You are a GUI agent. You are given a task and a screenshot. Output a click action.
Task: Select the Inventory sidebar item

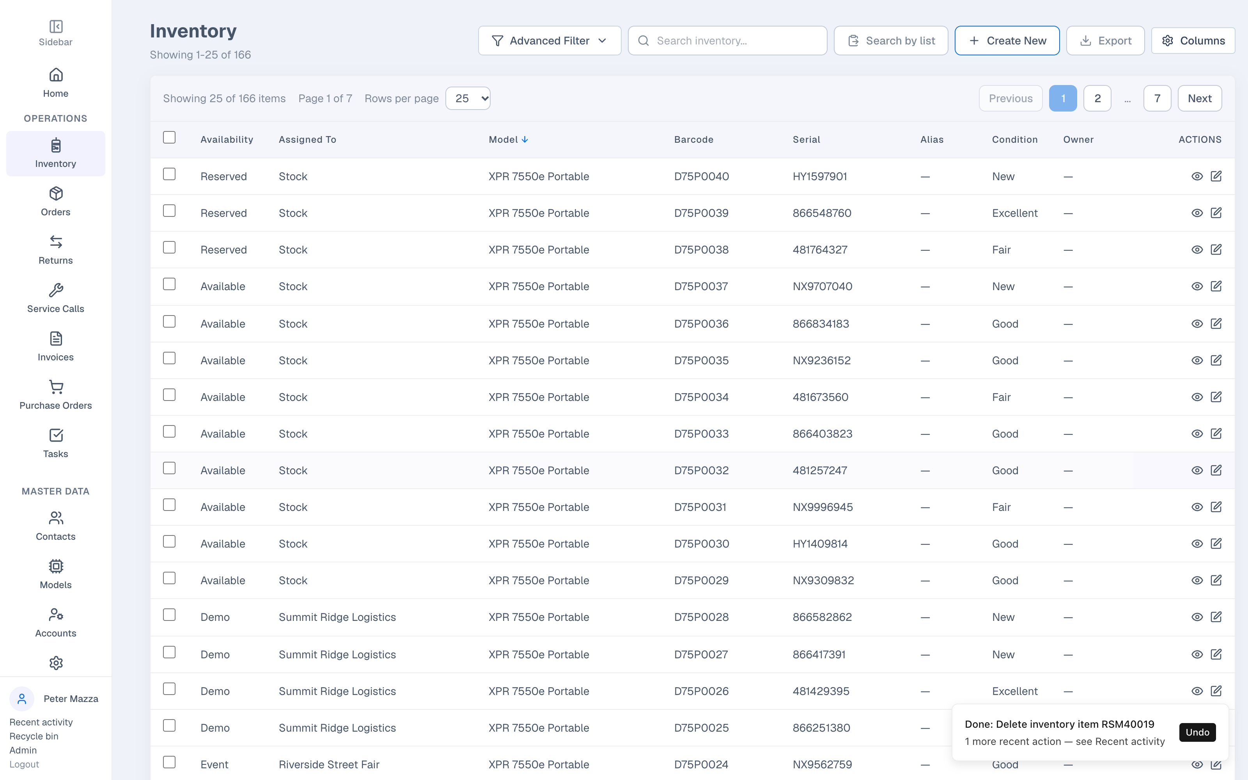[x=56, y=153]
